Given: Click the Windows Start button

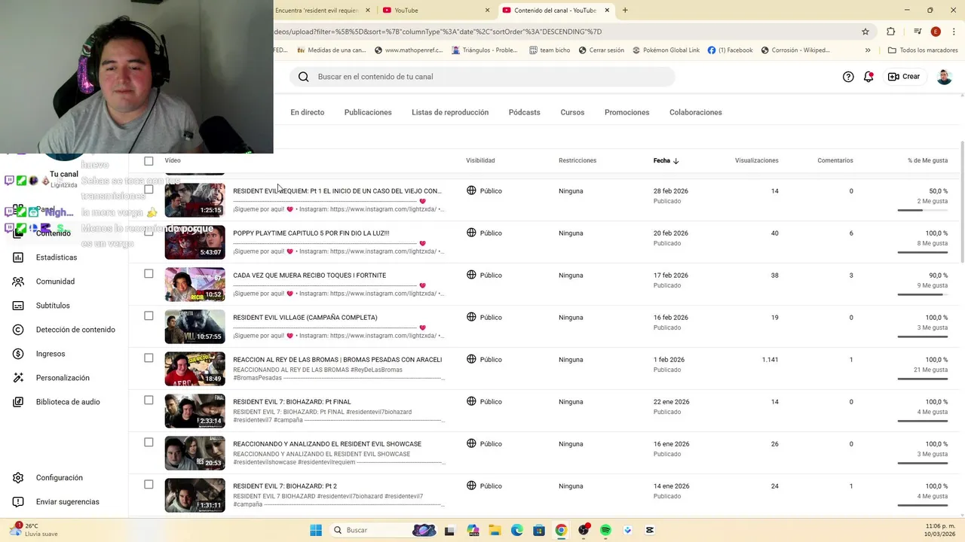Looking at the screenshot, I should (315, 530).
